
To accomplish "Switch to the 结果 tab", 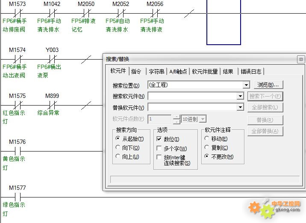I will [x=228, y=71].
